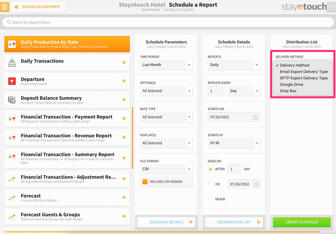Click the Ends On date field
The width and height of the screenshot is (336, 234).
click(244, 184)
